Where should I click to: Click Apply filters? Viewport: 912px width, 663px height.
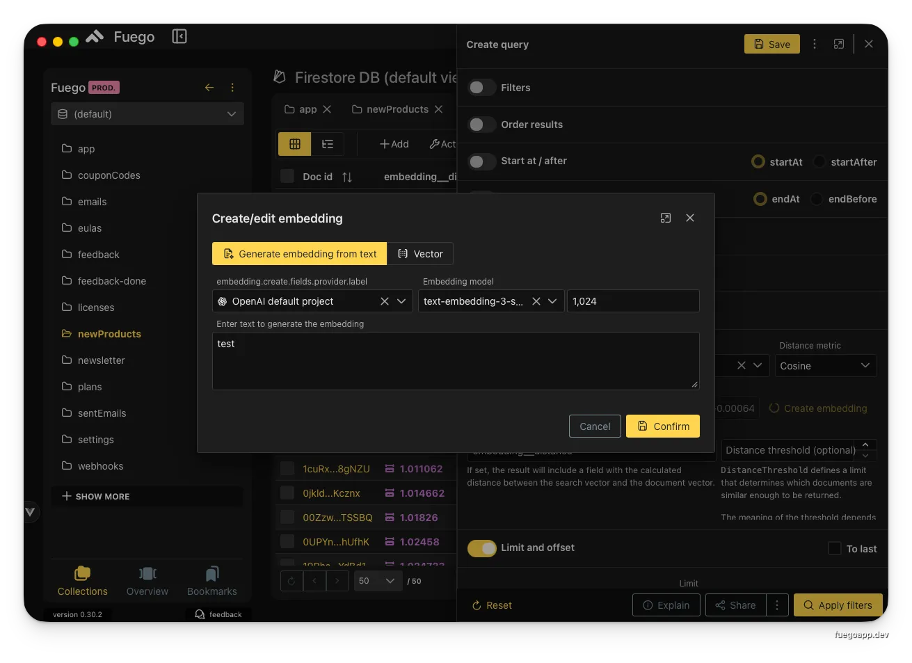(838, 605)
